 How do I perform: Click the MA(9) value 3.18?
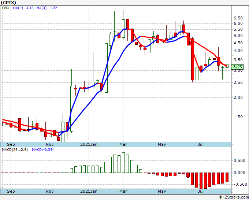(30, 8)
